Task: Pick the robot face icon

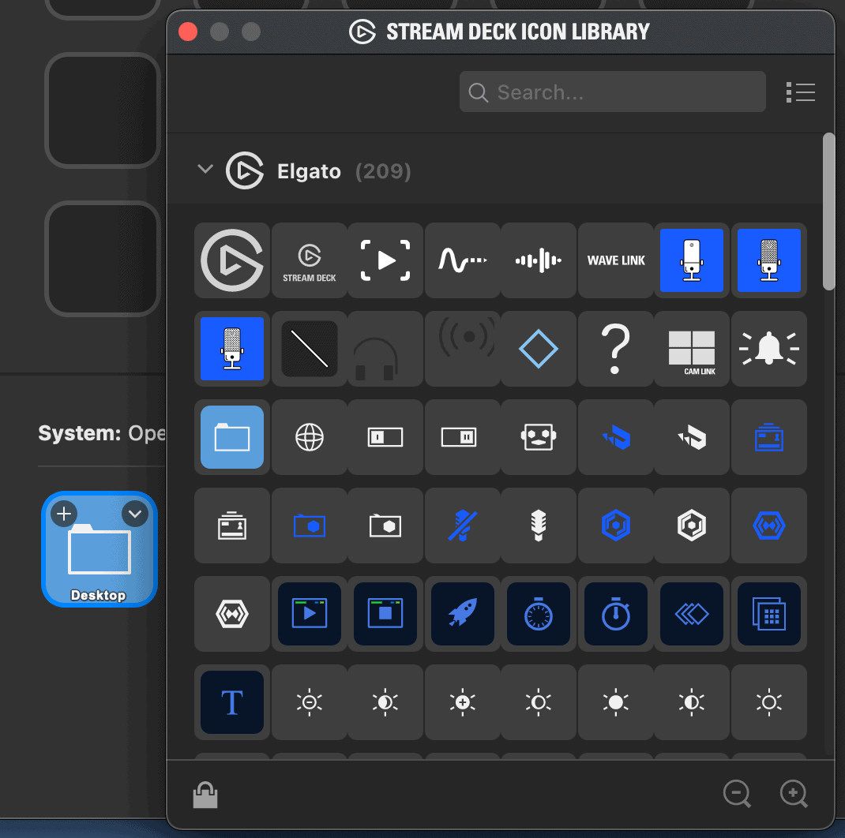Action: tap(539, 437)
